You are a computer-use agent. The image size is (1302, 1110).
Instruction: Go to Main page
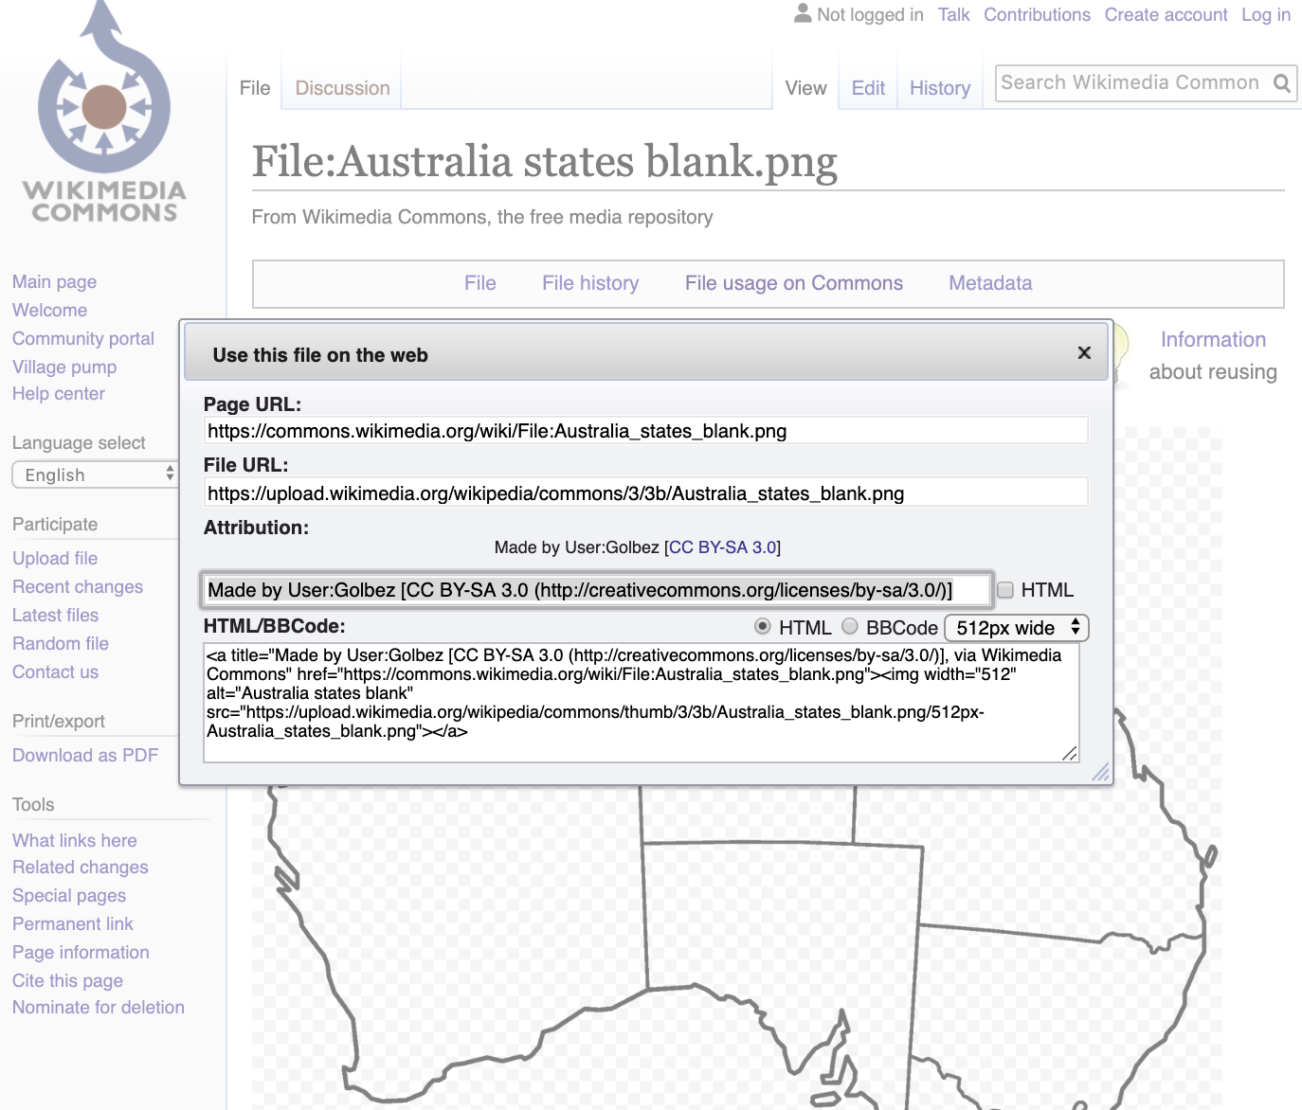point(54,281)
